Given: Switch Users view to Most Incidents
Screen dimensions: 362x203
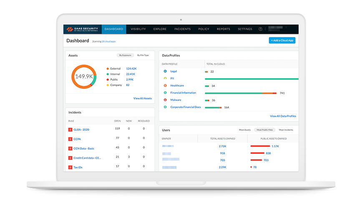Looking at the screenshot, I should [286, 130].
